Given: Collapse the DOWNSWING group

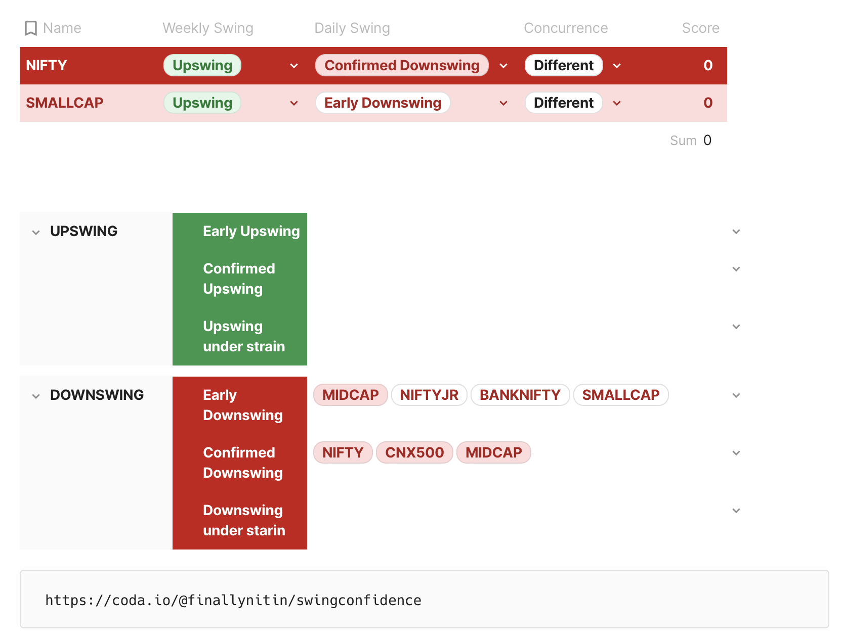Looking at the screenshot, I should (36, 396).
